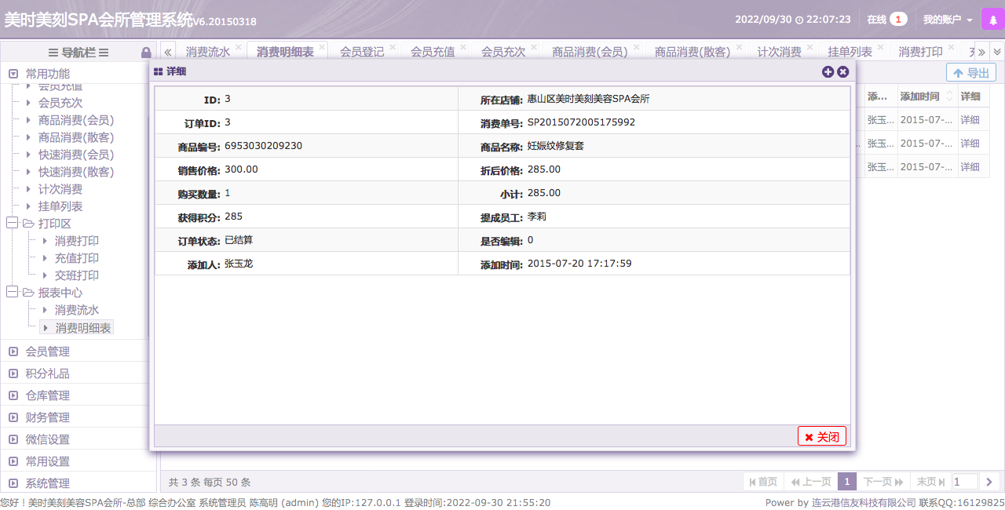
Task: Click the page number input field
Action: 964,482
